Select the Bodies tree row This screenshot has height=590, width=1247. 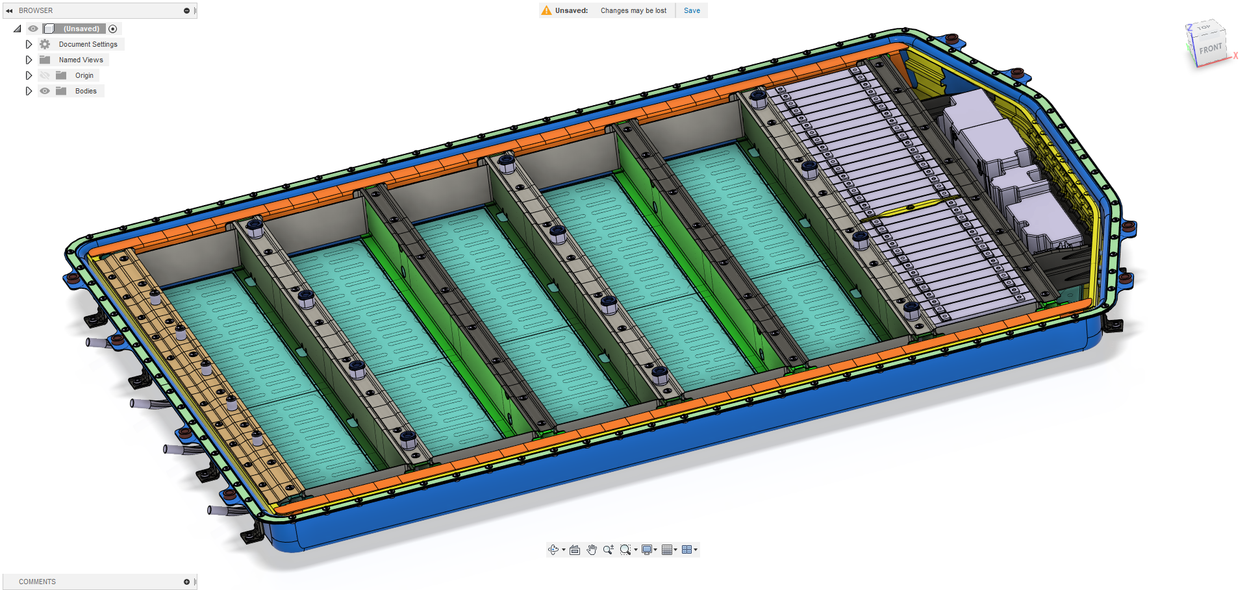coord(86,91)
